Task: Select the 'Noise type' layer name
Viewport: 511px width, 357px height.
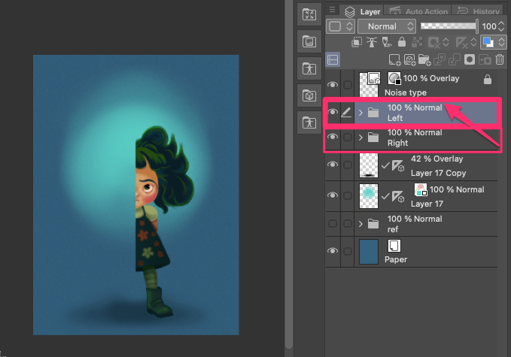Action: 406,92
